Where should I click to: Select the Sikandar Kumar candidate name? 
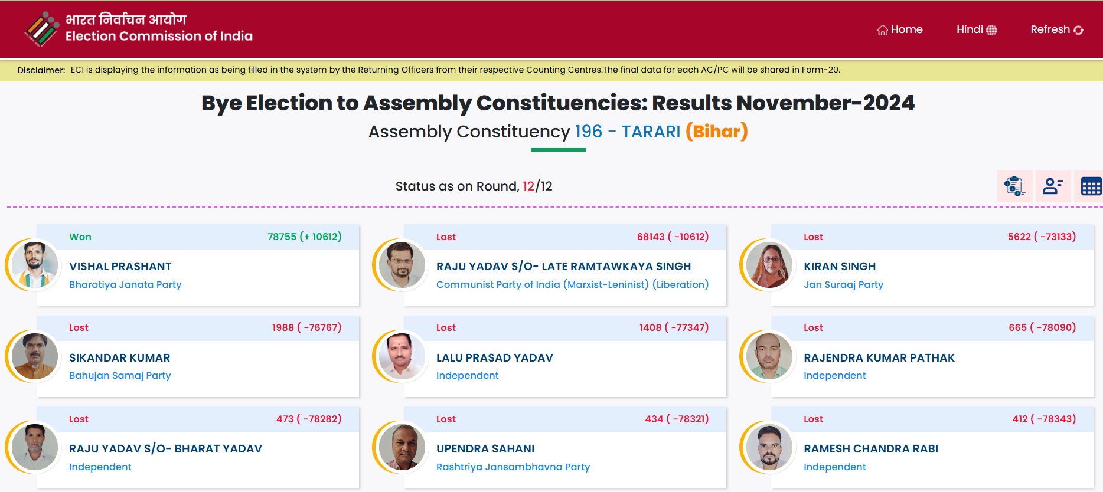[x=119, y=357]
